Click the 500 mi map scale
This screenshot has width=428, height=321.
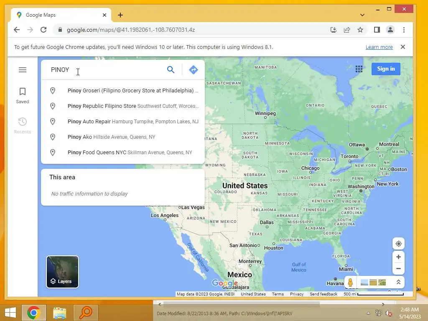pos(373,294)
